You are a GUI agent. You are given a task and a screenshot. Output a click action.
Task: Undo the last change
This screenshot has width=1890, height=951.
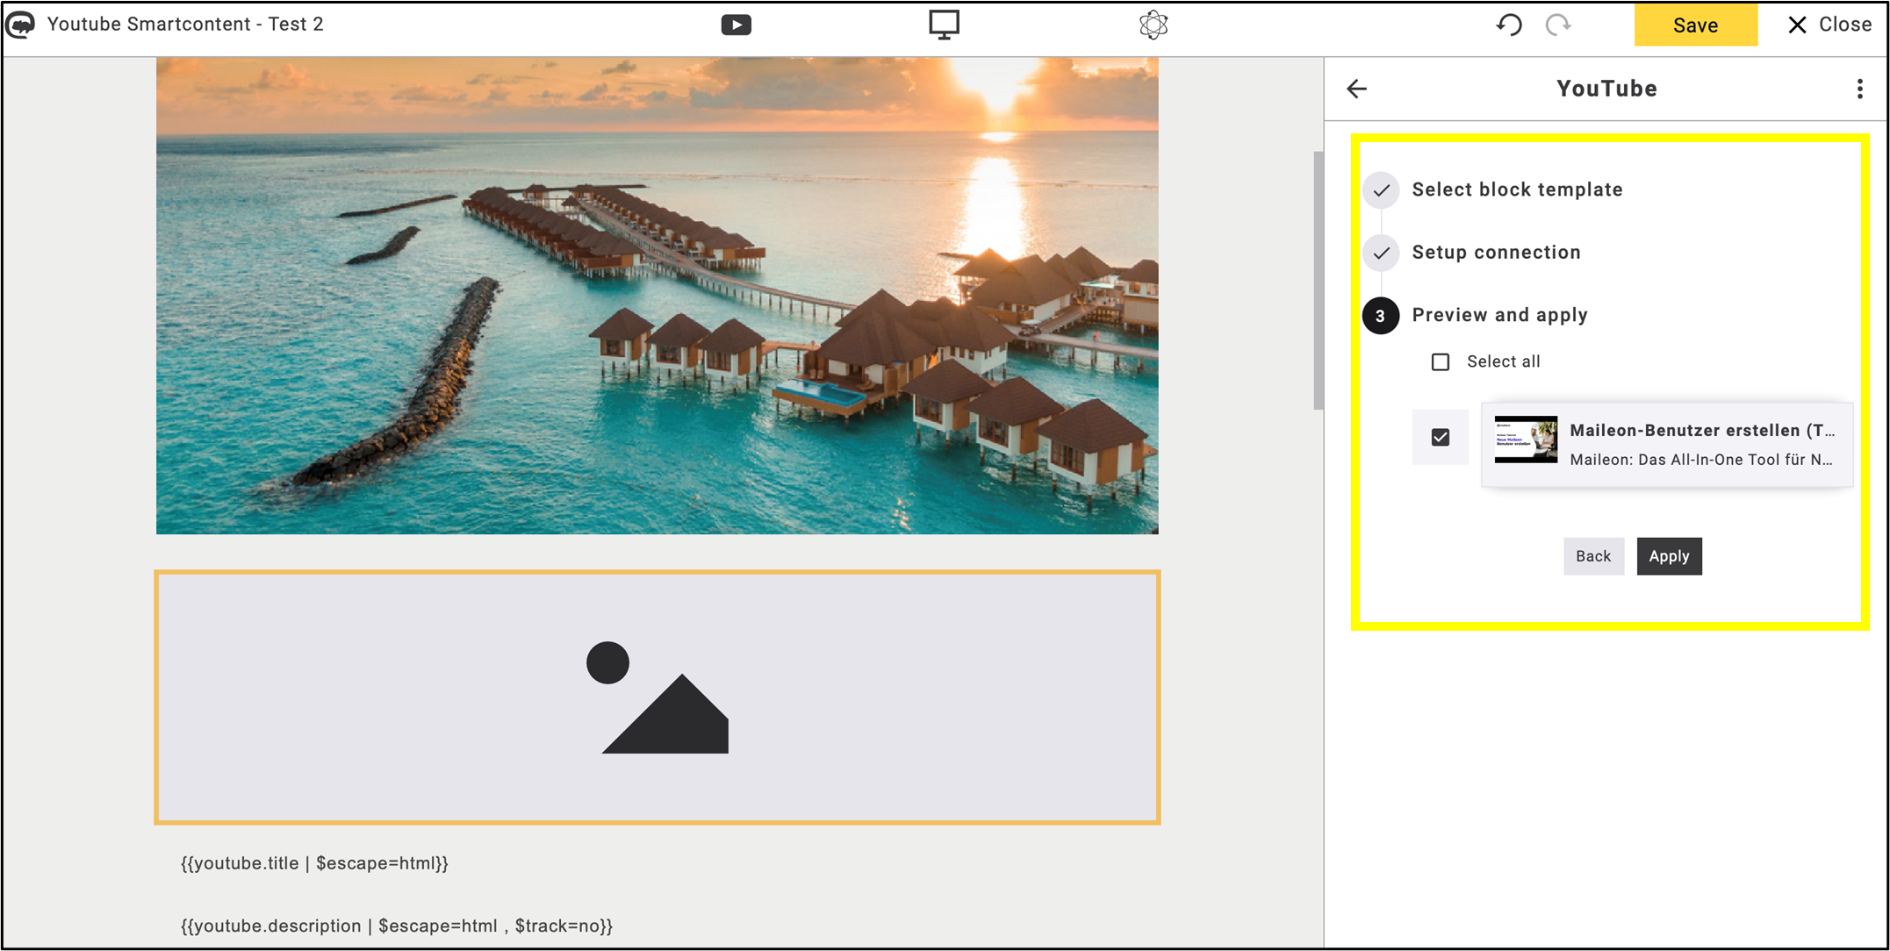[x=1509, y=25]
